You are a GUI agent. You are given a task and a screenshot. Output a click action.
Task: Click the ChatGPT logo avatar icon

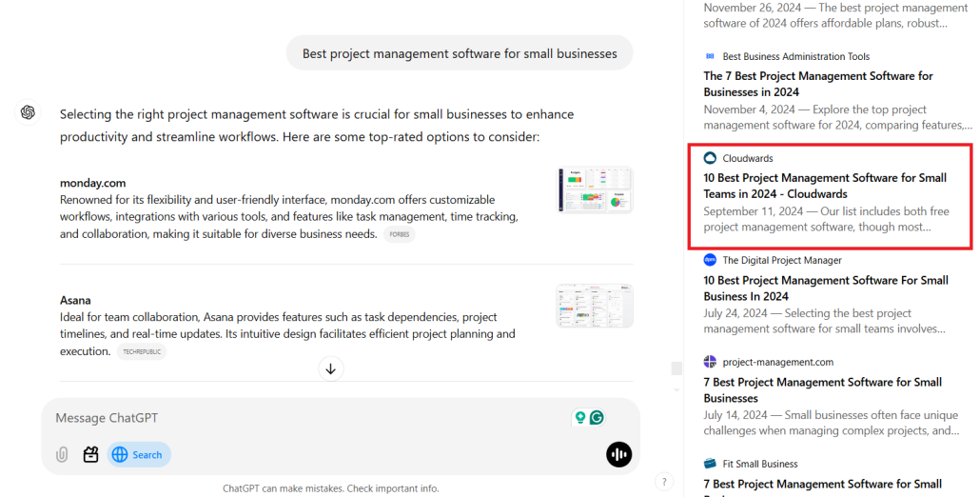[x=28, y=112]
